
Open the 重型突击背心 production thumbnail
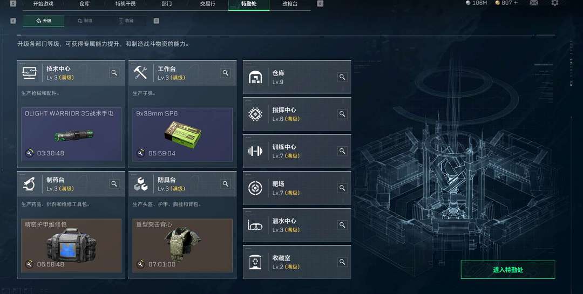(x=182, y=245)
